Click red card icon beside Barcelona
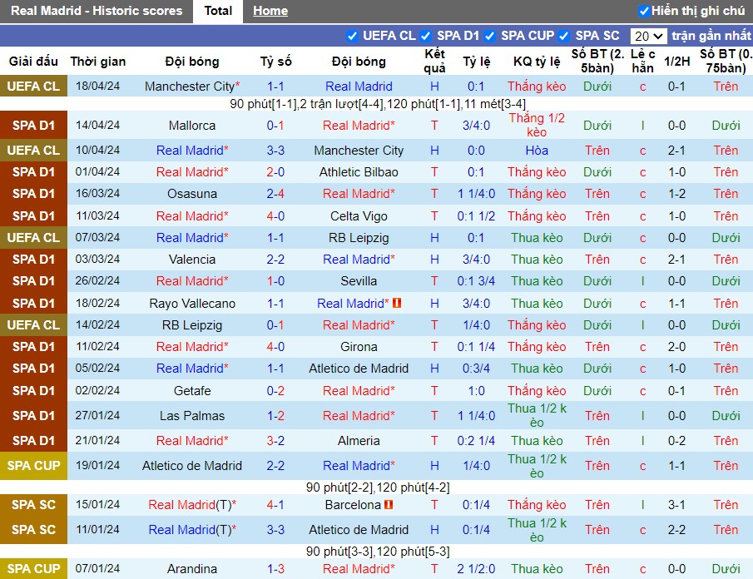 pos(389,505)
